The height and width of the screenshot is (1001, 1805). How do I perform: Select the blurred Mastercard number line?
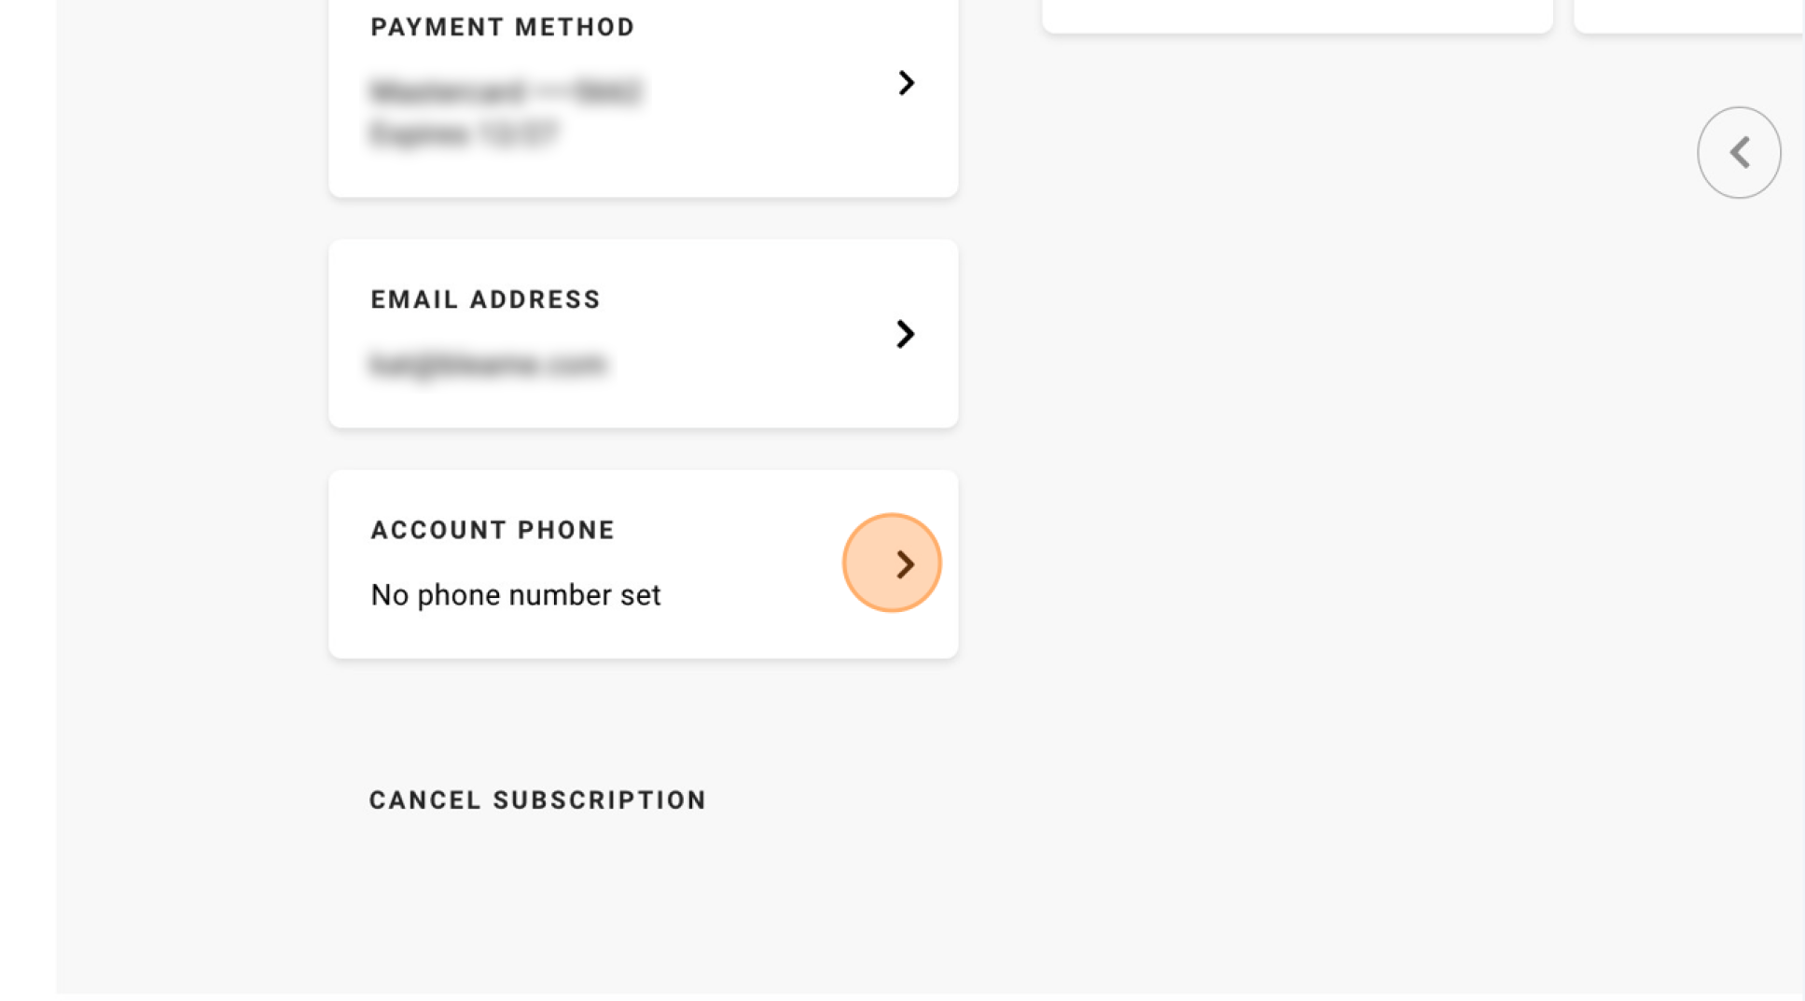[x=507, y=91]
